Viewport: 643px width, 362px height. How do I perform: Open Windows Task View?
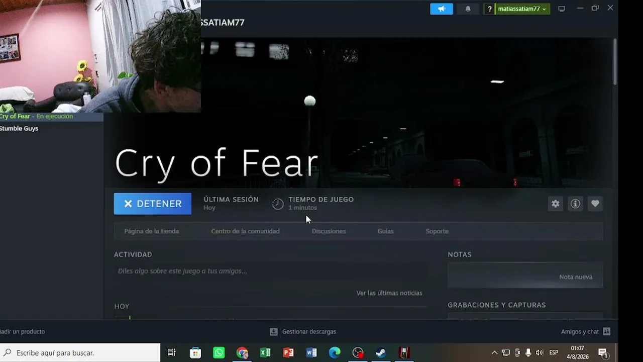tap(171, 352)
